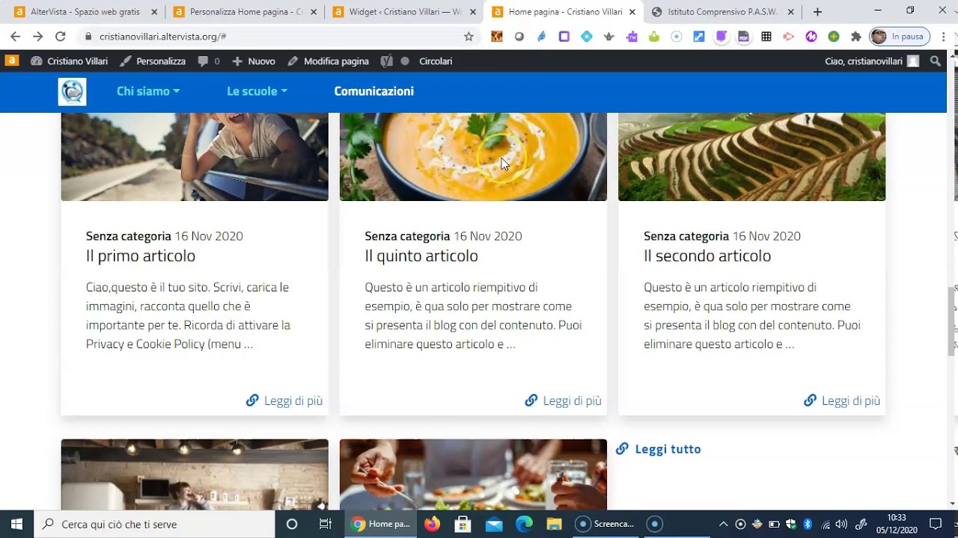Click Personalizza in the WordPress admin bar
Image resolution: width=958 pixels, height=538 pixels.
pos(153,61)
